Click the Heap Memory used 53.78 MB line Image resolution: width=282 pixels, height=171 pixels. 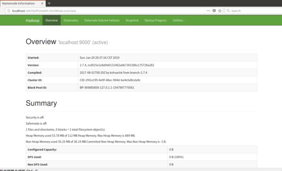pos(81,136)
